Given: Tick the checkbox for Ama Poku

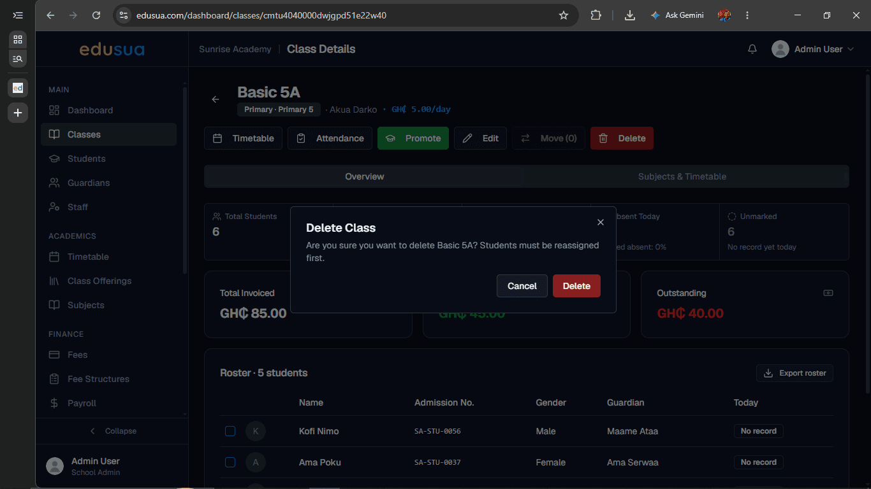Looking at the screenshot, I should coord(230,462).
